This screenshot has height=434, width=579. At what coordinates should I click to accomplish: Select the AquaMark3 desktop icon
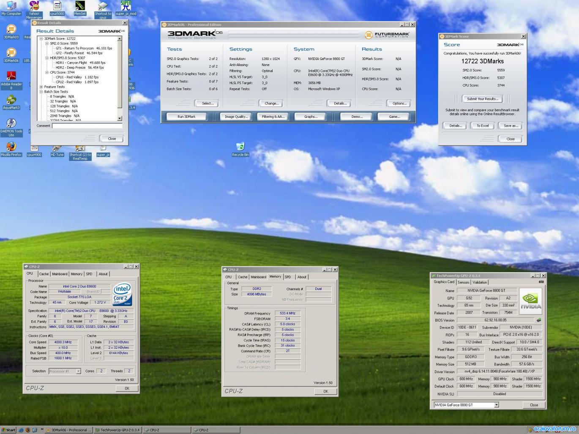pos(11,102)
